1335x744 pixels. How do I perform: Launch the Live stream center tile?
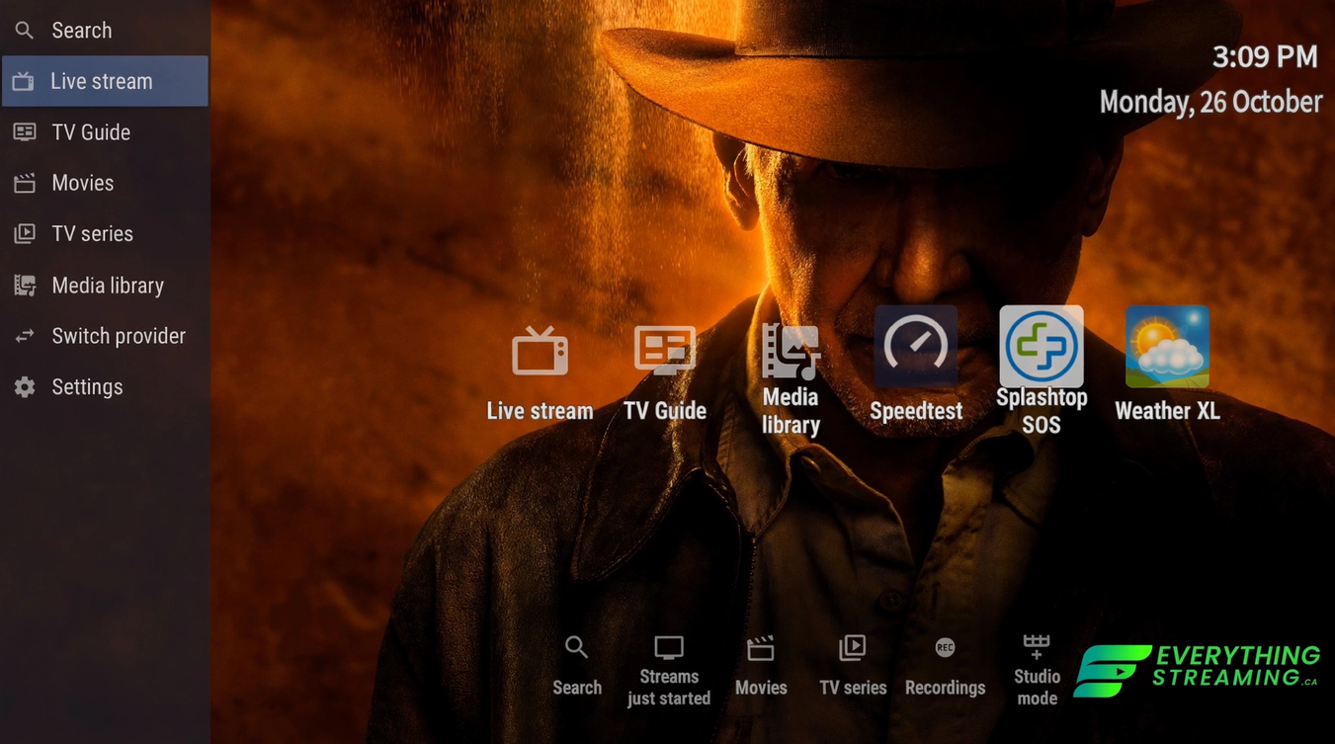point(540,374)
